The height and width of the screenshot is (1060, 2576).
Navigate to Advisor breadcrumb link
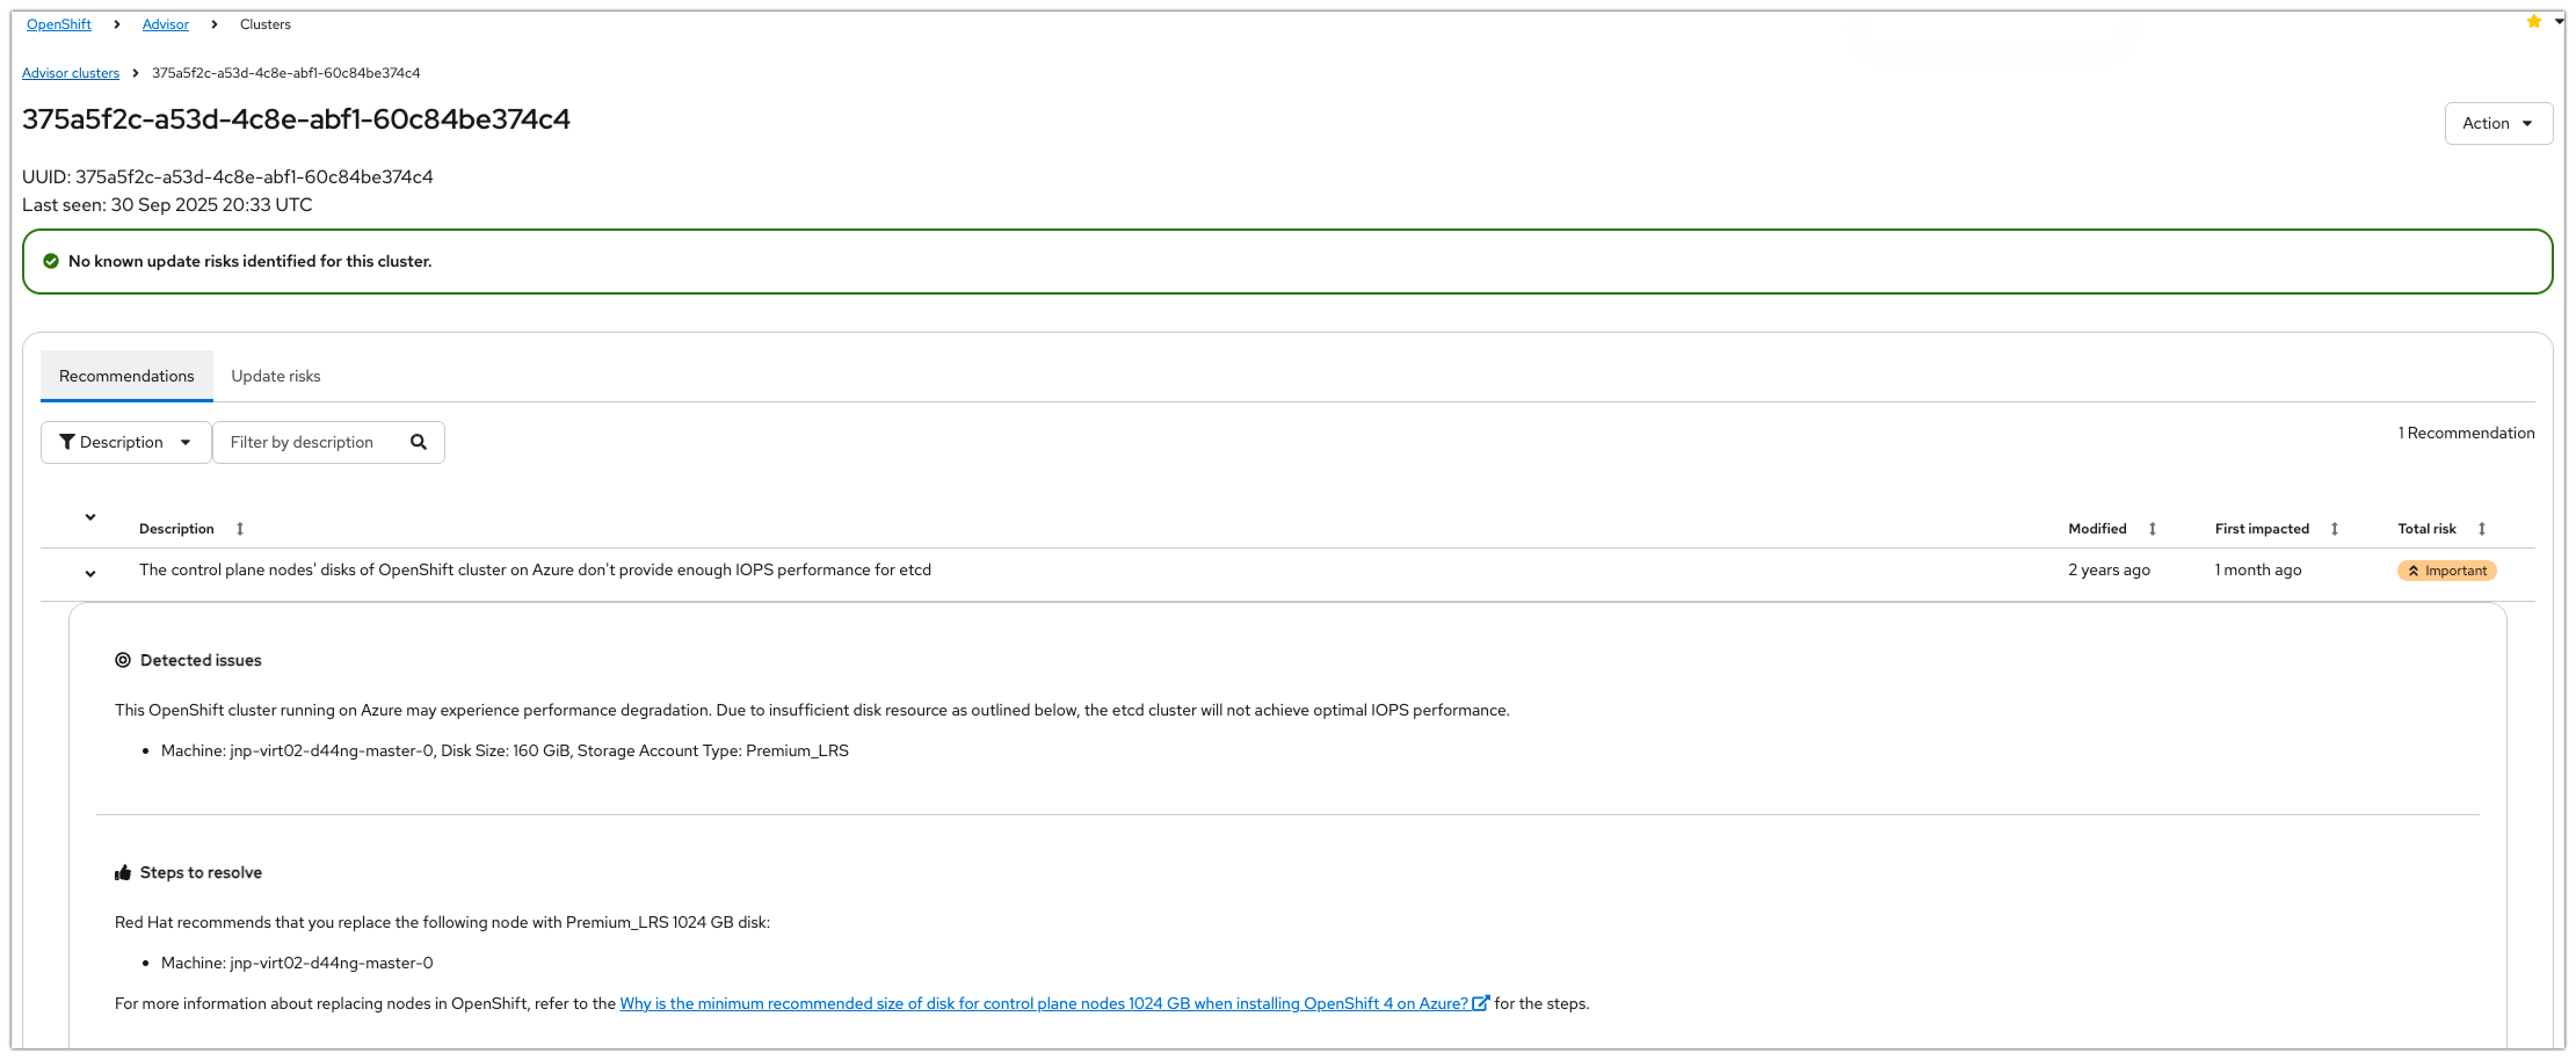[165, 24]
